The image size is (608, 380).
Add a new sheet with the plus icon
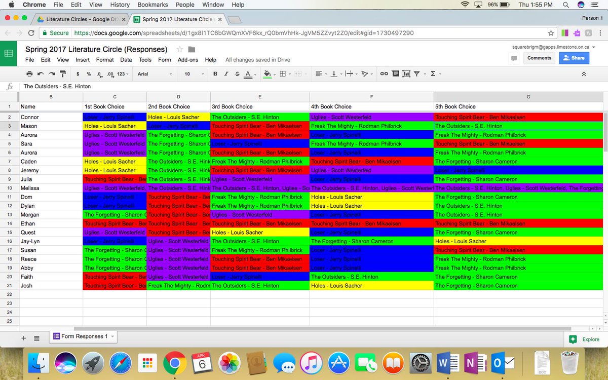[23, 338]
